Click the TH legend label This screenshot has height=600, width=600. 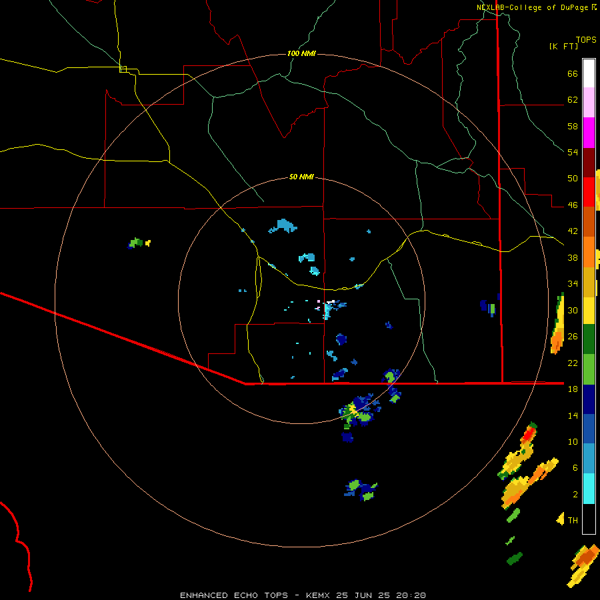point(573,520)
